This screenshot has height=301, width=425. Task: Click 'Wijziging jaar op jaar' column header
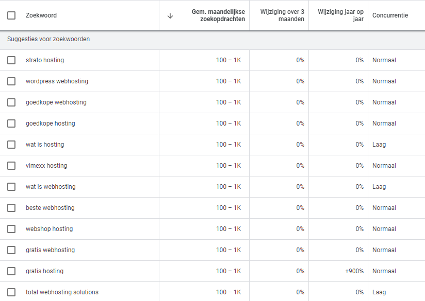click(341, 15)
